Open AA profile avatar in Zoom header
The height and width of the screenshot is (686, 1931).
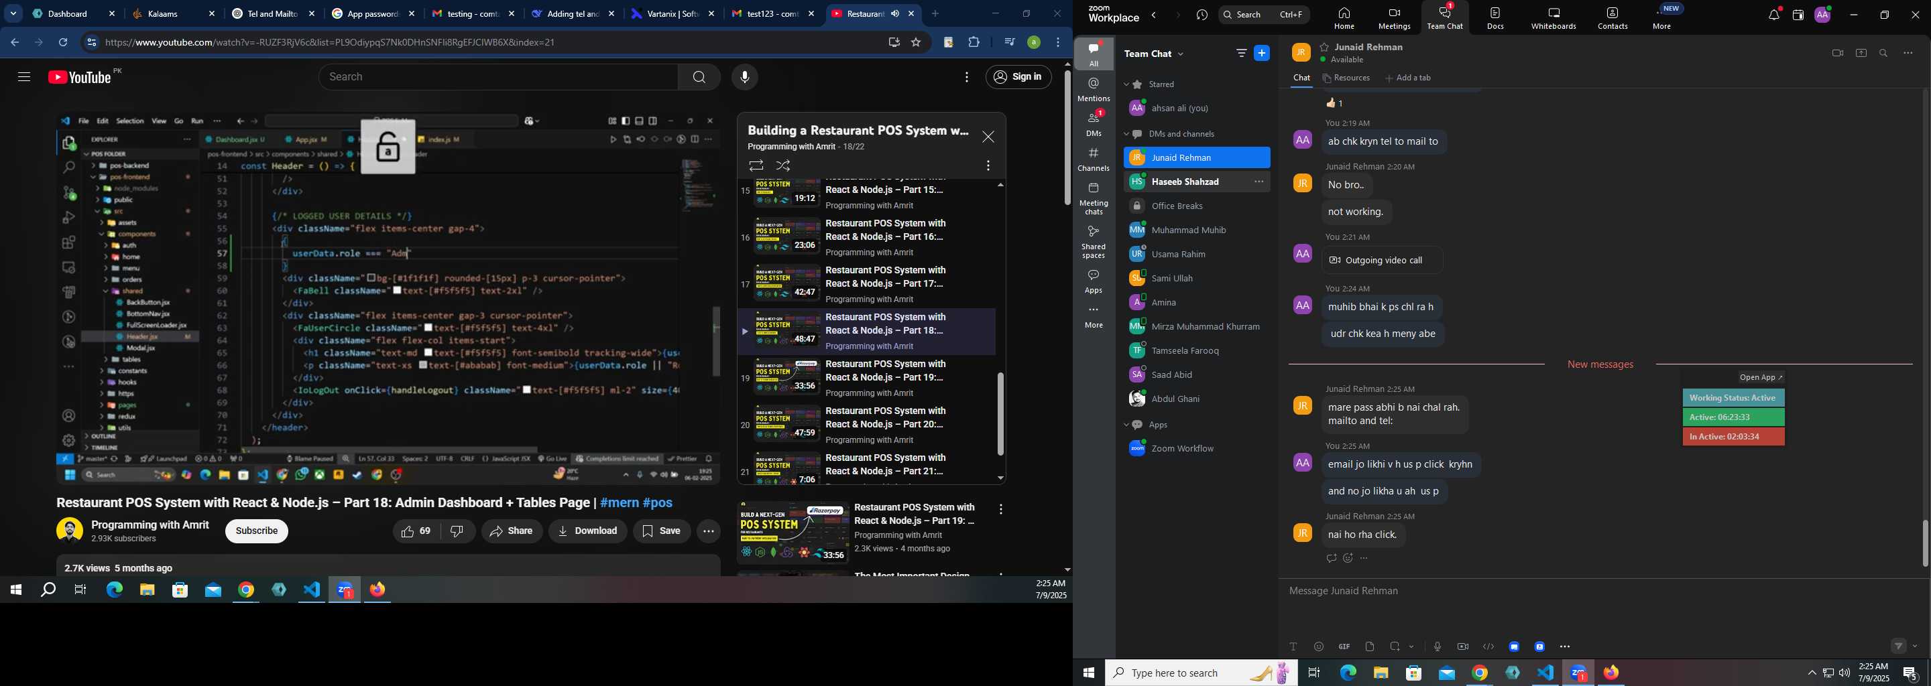(x=1822, y=14)
